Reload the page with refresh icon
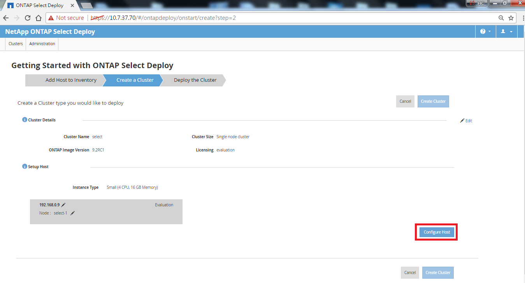Image resolution: width=525 pixels, height=283 pixels. [x=28, y=18]
